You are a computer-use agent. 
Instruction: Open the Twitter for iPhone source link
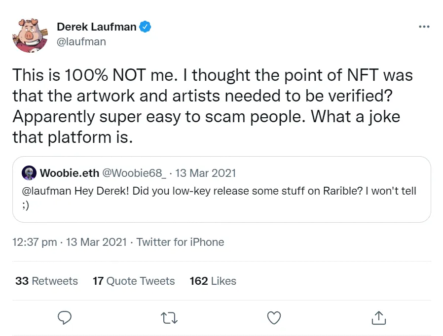coord(180,242)
